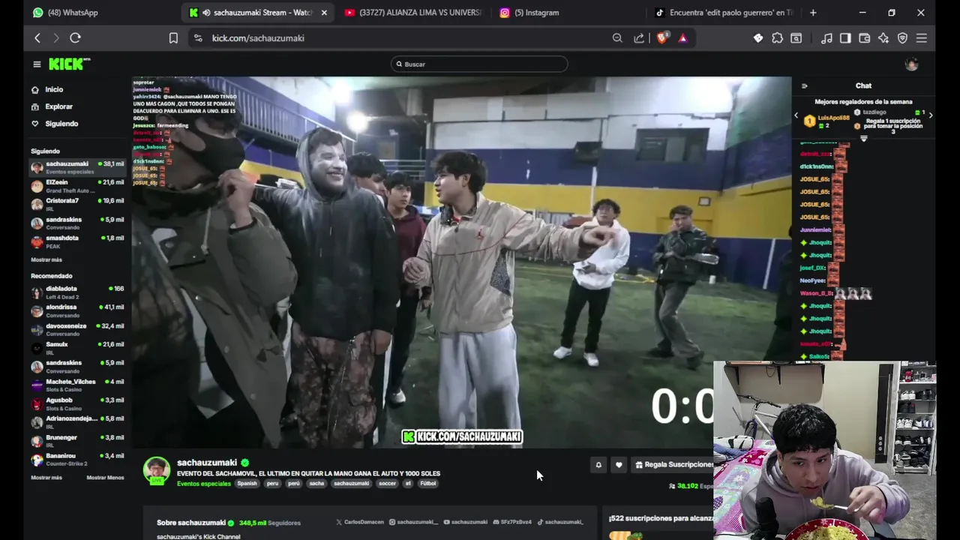The image size is (960, 540).
Task: Open the puzzle-piece Extensions icon
Action: click(x=777, y=38)
